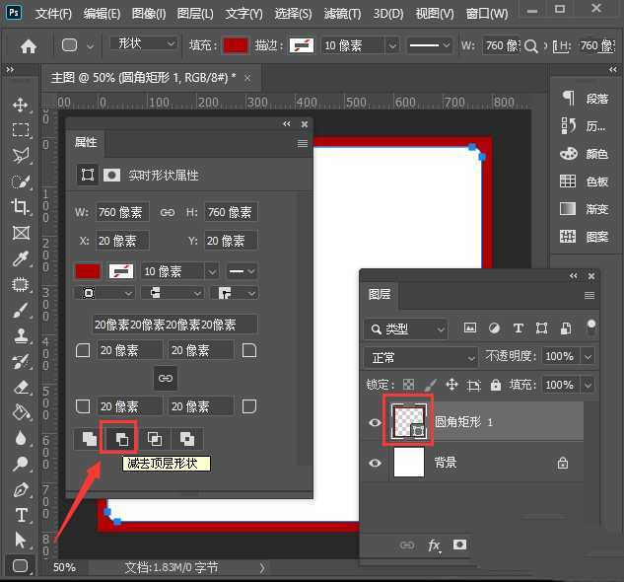This screenshot has height=582, width=624.
Task: Select the Crop tool
Action: 21,207
